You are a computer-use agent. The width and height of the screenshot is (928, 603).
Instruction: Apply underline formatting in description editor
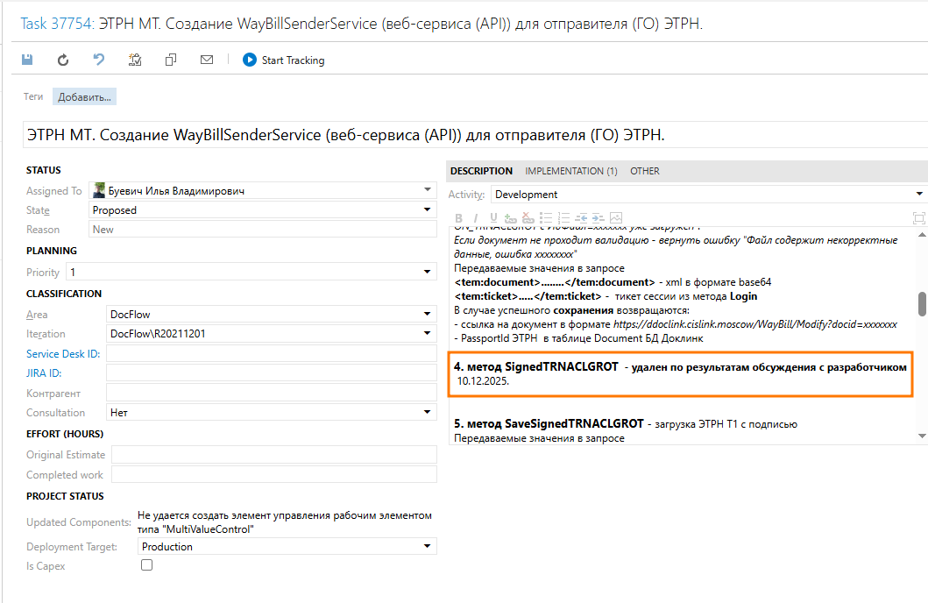tap(493, 218)
